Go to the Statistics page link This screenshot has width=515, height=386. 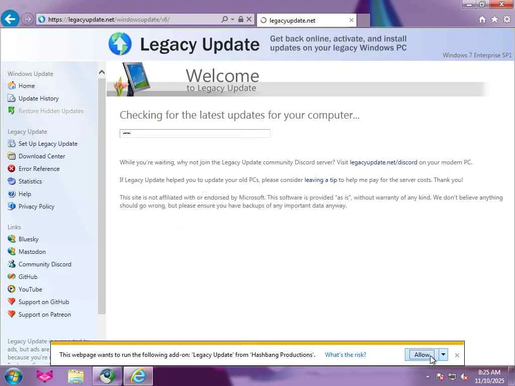pos(30,181)
